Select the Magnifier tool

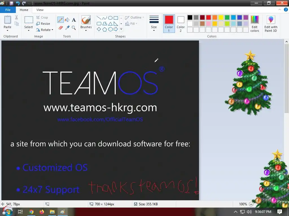(74, 28)
